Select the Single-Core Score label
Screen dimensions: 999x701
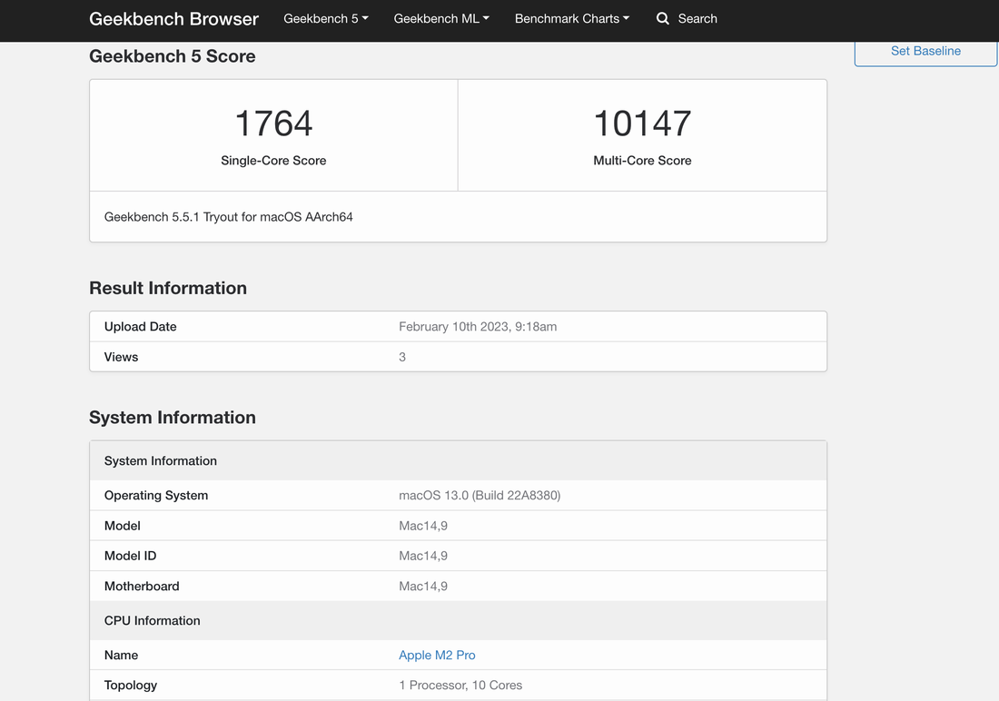pos(273,161)
